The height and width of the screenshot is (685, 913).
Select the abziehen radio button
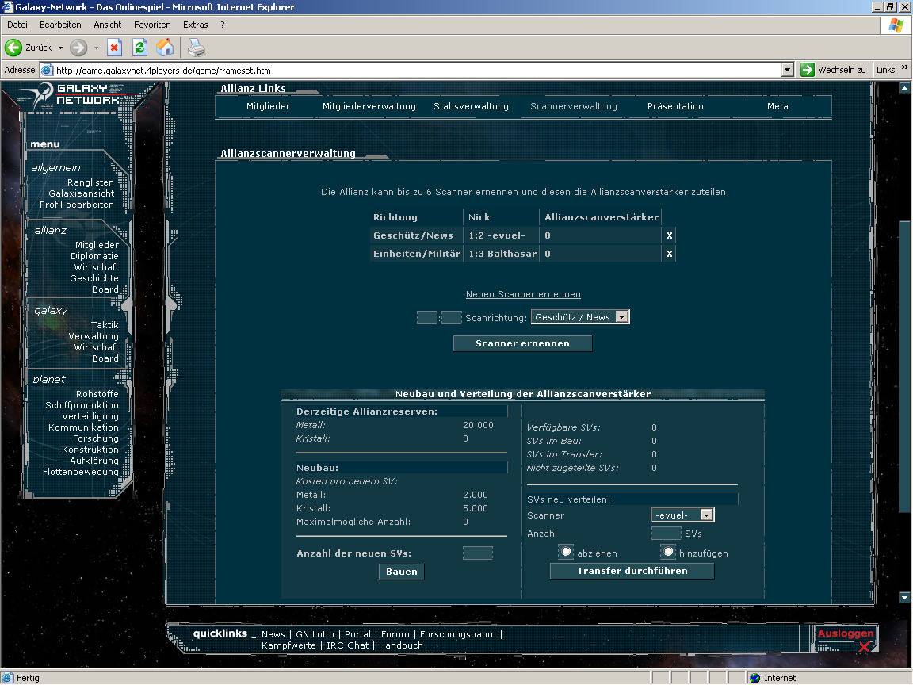point(566,552)
